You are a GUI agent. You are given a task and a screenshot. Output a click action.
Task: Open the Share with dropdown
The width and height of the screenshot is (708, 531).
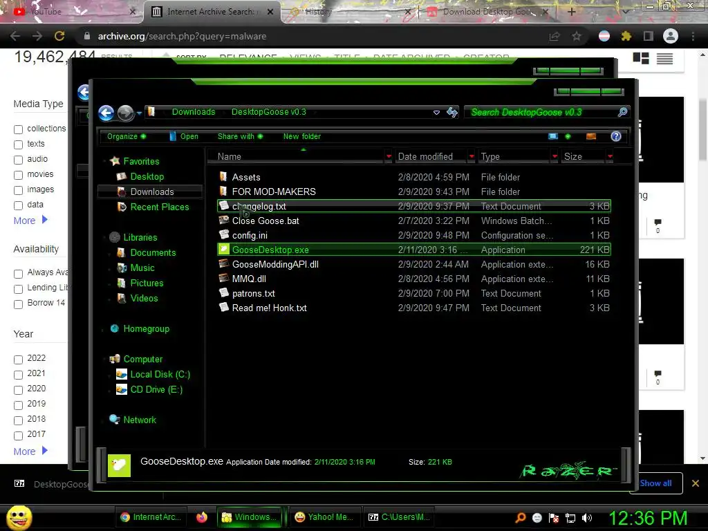[x=240, y=136]
